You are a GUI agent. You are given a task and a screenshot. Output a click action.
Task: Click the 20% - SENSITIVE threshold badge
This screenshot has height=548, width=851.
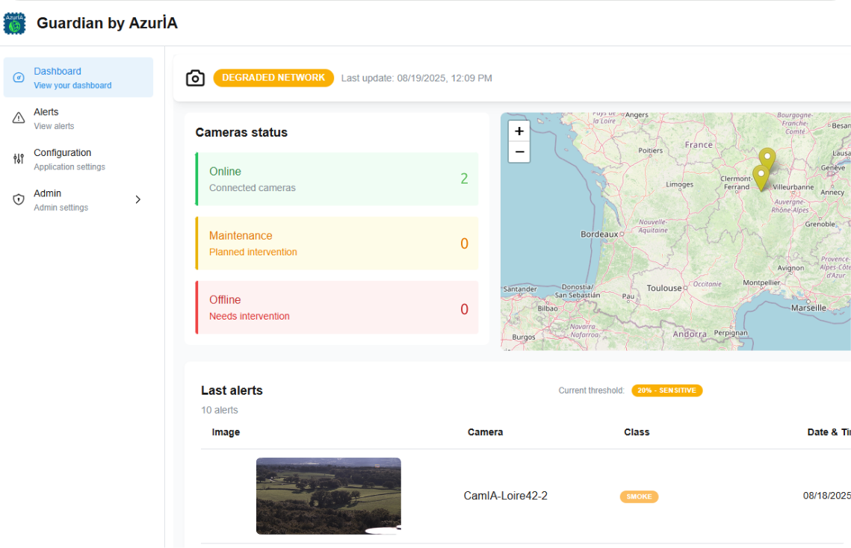(x=666, y=390)
